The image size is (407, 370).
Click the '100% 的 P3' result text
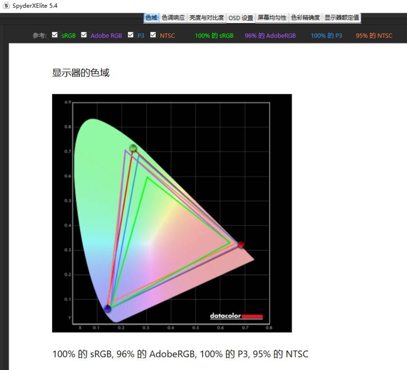tap(327, 36)
